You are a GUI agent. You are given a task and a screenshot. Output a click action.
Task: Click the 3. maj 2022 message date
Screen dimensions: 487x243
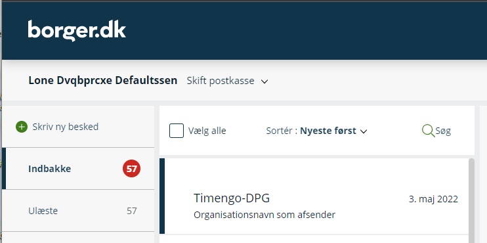click(x=433, y=199)
